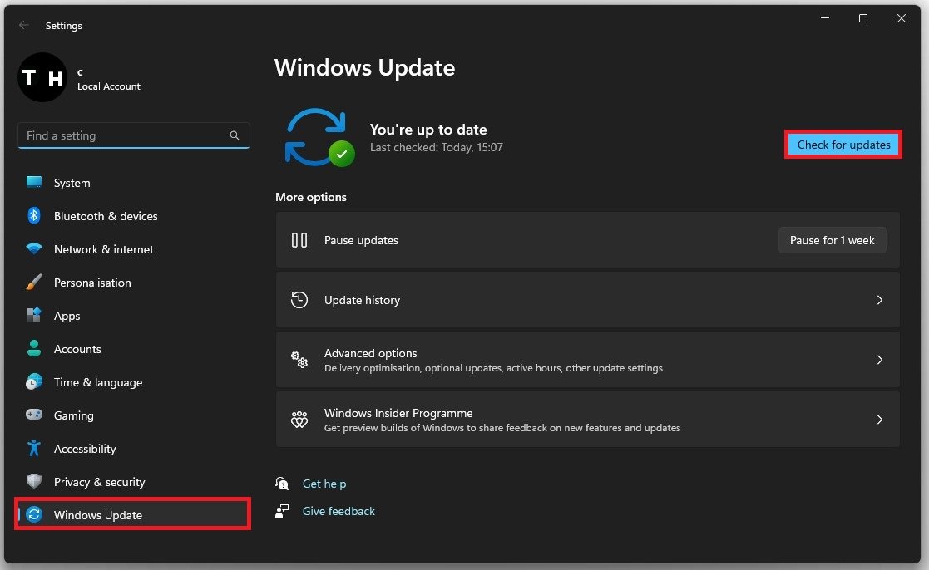Open the Apps settings page
This screenshot has height=570, width=929.
click(x=67, y=316)
